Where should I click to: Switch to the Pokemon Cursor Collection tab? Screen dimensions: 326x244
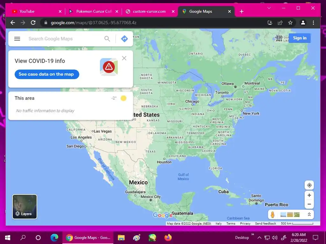[x=94, y=11]
